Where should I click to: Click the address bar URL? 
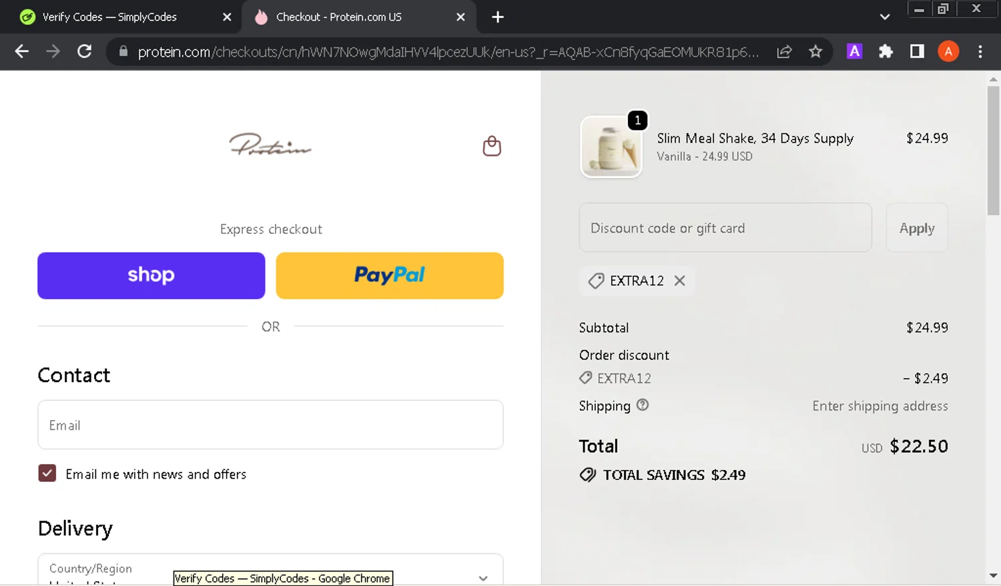(x=448, y=52)
